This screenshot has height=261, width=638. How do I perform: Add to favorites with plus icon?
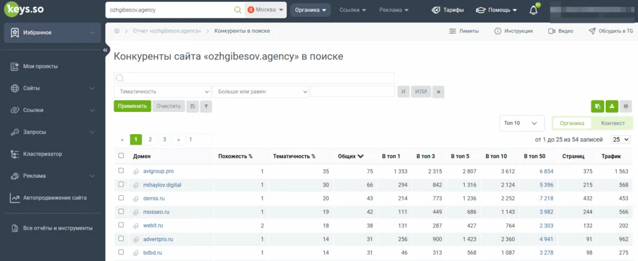pos(92,32)
